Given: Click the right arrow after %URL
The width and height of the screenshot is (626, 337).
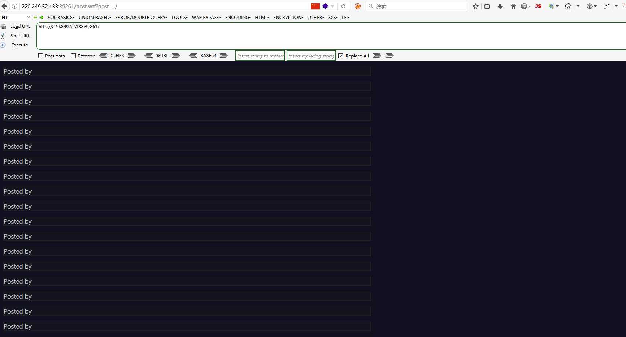Looking at the screenshot, I should click(176, 56).
